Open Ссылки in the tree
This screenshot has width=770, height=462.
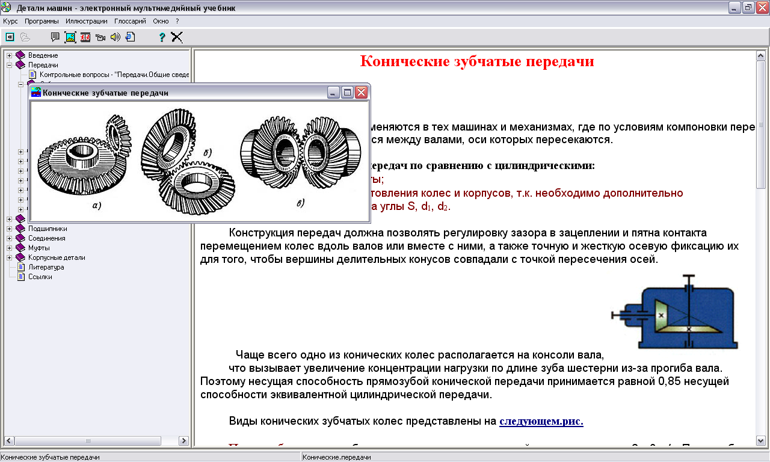click(x=40, y=277)
